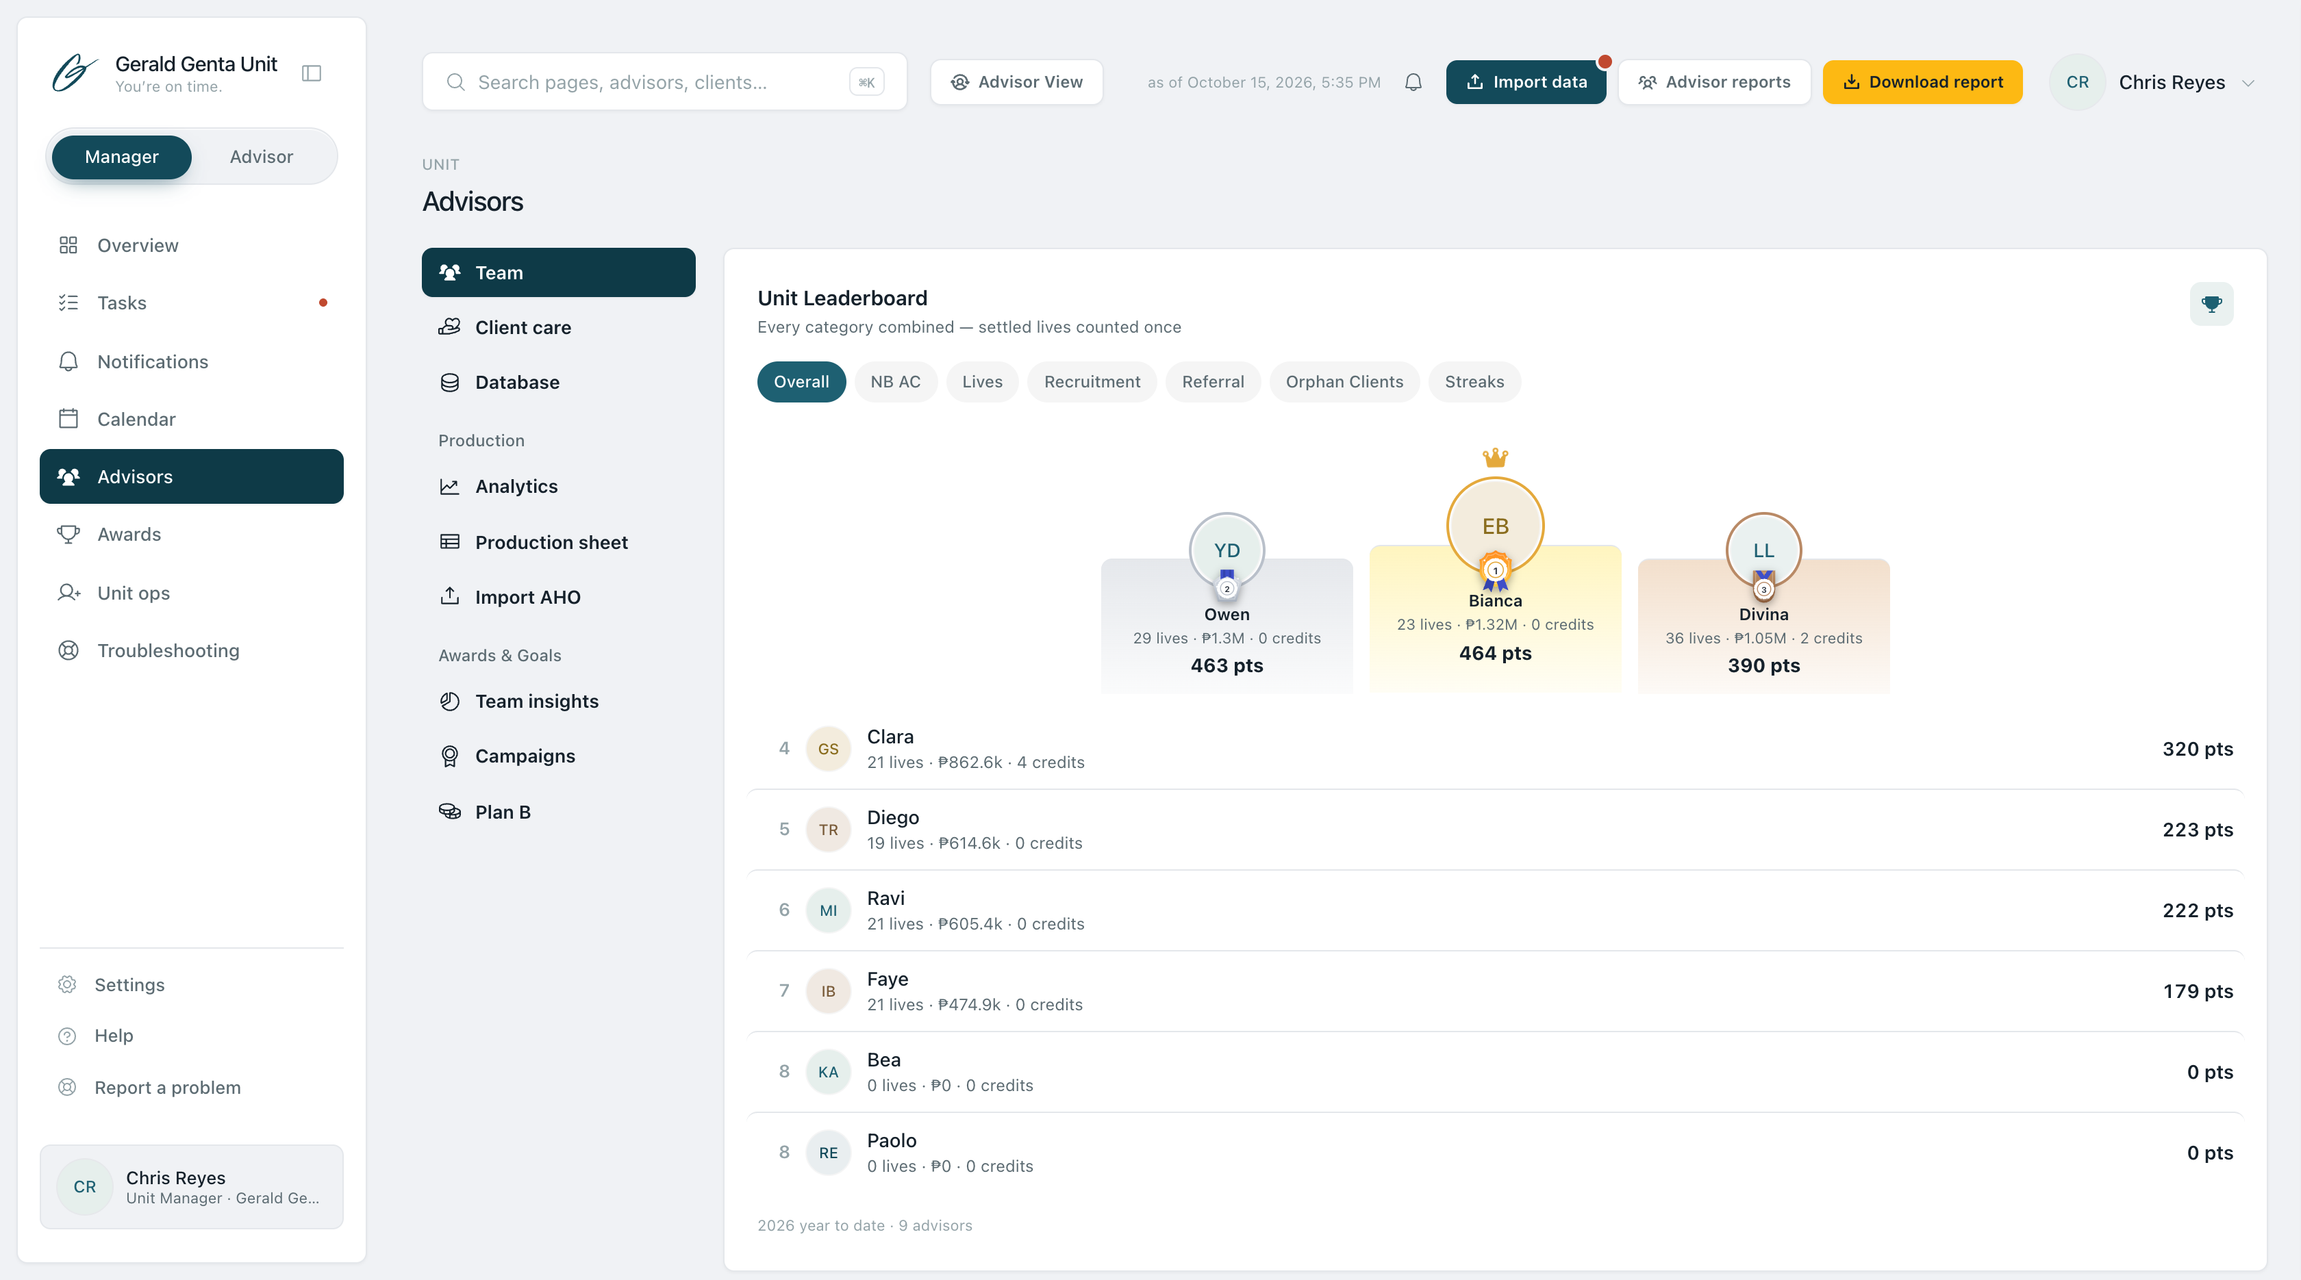2301x1280 pixels.
Task: Open Team insights
Action: coord(558,702)
